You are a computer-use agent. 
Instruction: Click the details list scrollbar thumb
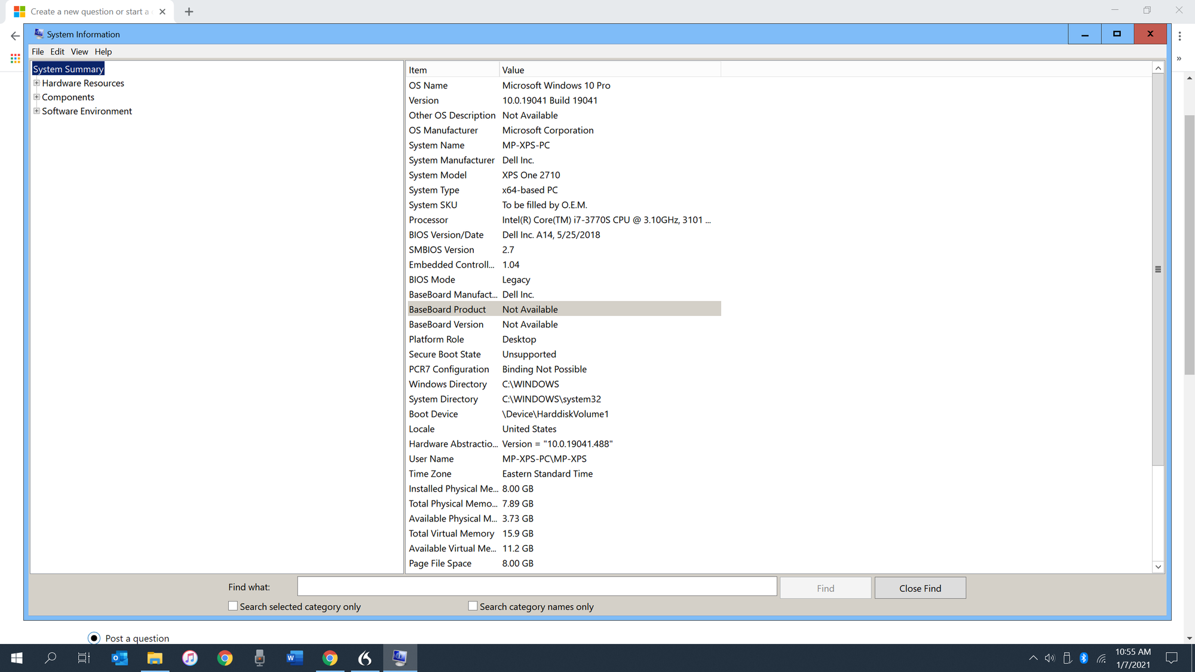(1158, 269)
